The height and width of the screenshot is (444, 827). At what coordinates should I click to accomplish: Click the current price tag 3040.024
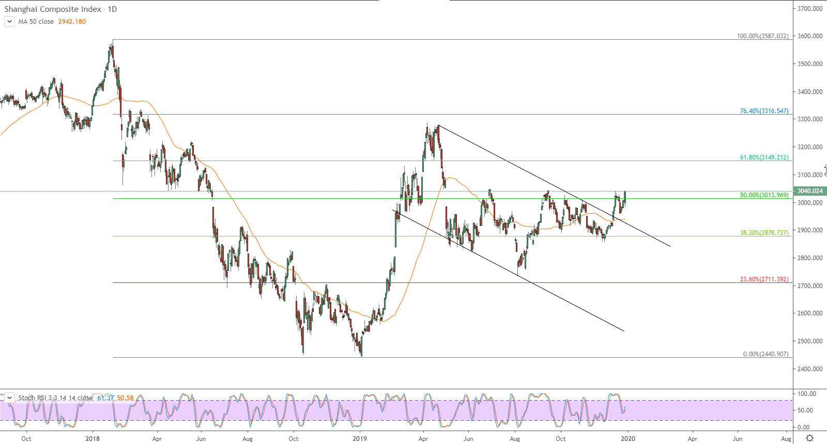[810, 191]
